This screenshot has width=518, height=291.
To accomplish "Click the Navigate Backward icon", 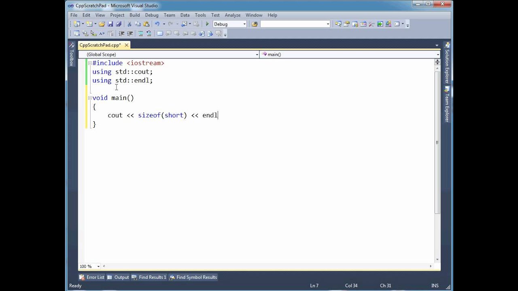I will tap(184, 24).
